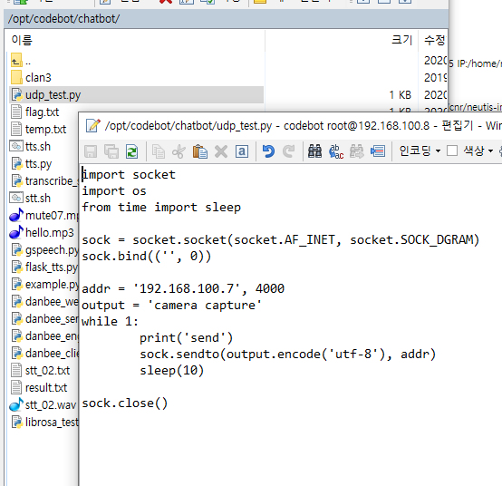Click the editor title bar pencil icon
This screenshot has height=486, width=502.
pos(92,126)
